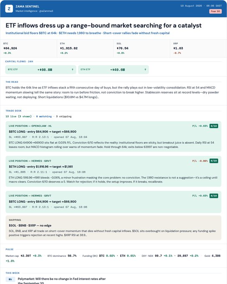Click THE READ section heading
Viewport: 227px width, 284px height.
click(12, 82)
